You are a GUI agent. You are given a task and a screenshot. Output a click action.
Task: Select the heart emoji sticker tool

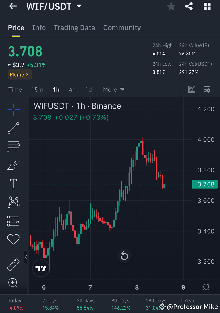click(13, 239)
